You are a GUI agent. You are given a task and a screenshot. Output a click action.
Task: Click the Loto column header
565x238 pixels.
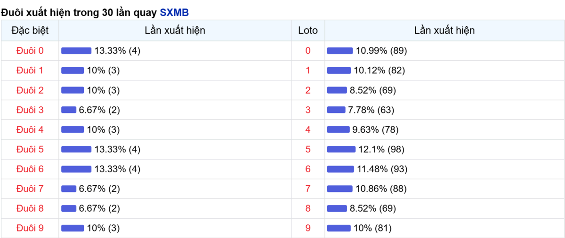point(308,31)
